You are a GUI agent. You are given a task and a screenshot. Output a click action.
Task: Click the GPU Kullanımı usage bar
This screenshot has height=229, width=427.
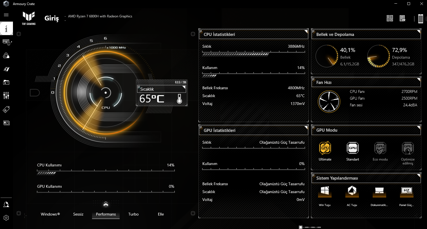[x=106, y=192]
